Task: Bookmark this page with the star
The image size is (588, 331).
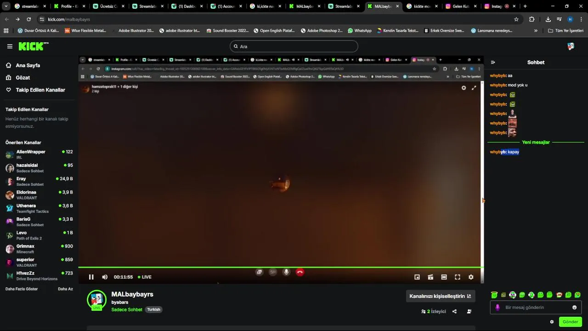Action: tap(516, 19)
